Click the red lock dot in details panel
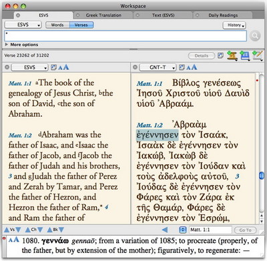The image size is (267, 261). pos(4,238)
